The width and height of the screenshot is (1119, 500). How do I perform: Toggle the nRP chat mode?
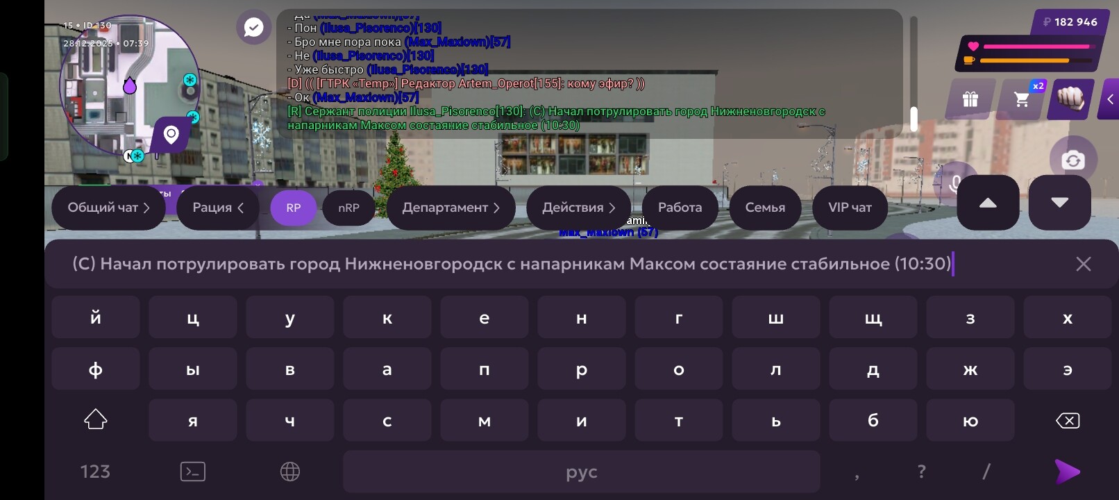[348, 208]
